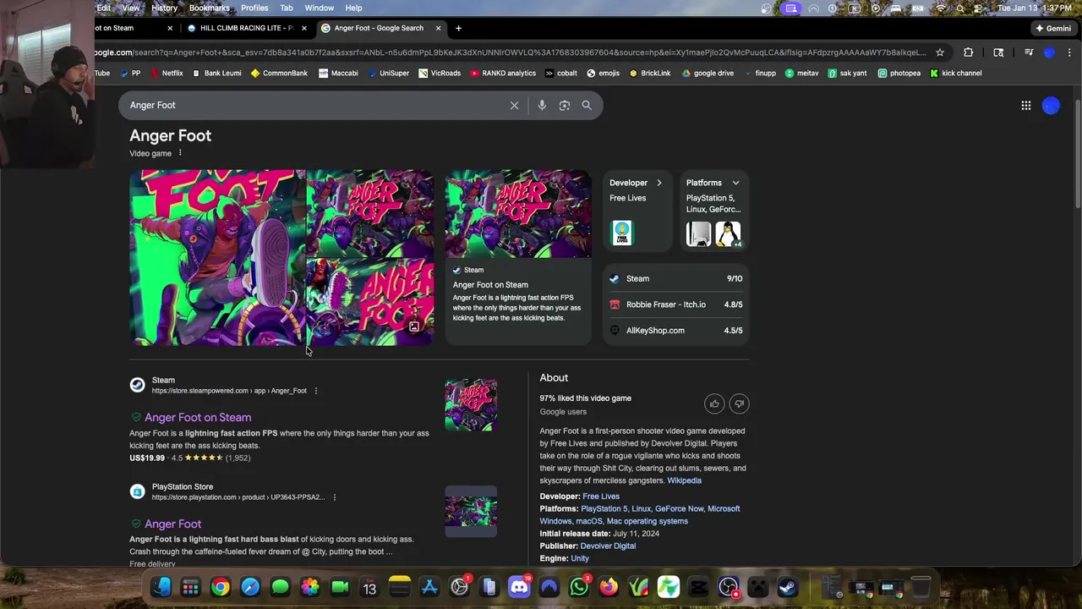Open Chrome extensions puzzle icon

pyautogui.click(x=969, y=52)
